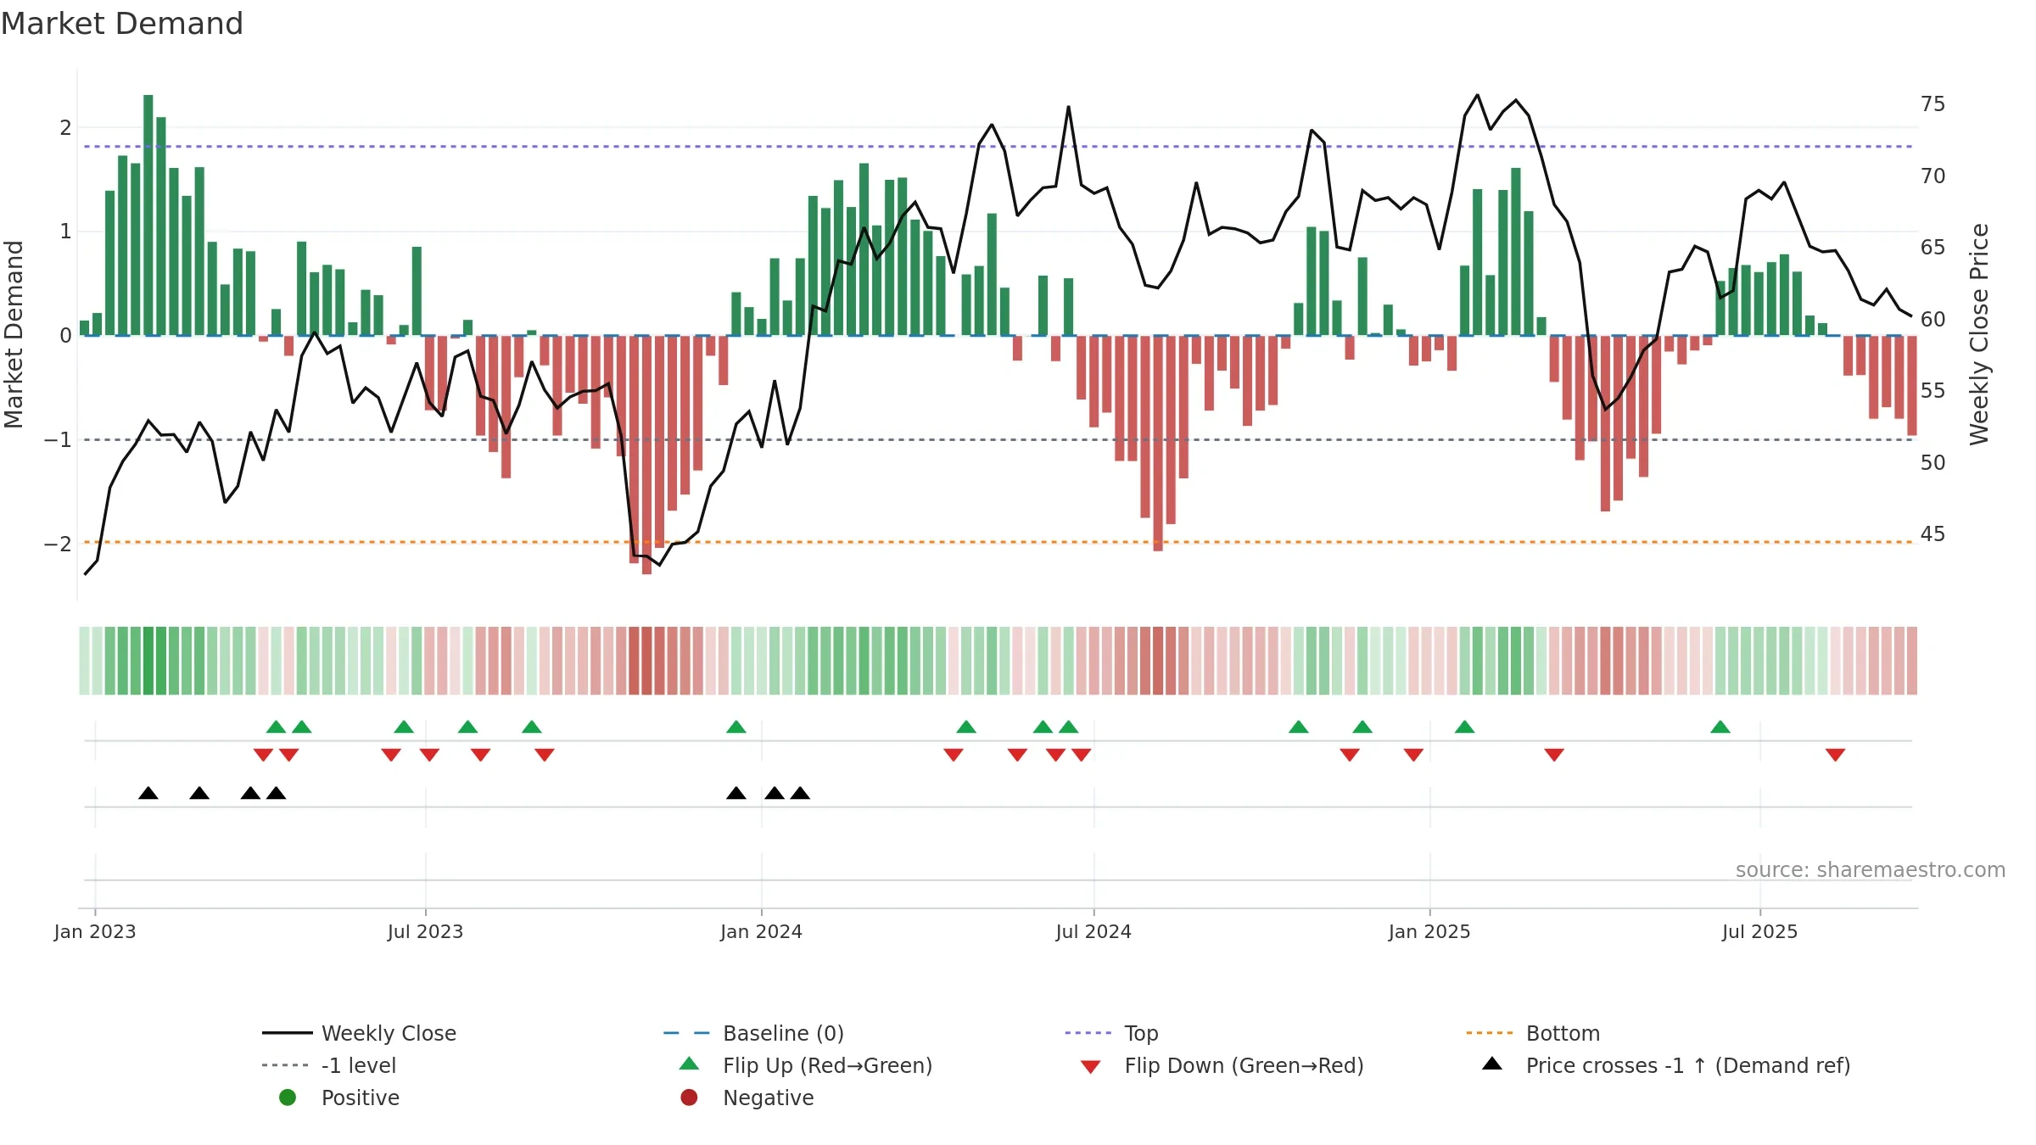The width and height of the screenshot is (2036, 1145).
Task: Click the -1 level legend entry
Action: click(329, 1065)
